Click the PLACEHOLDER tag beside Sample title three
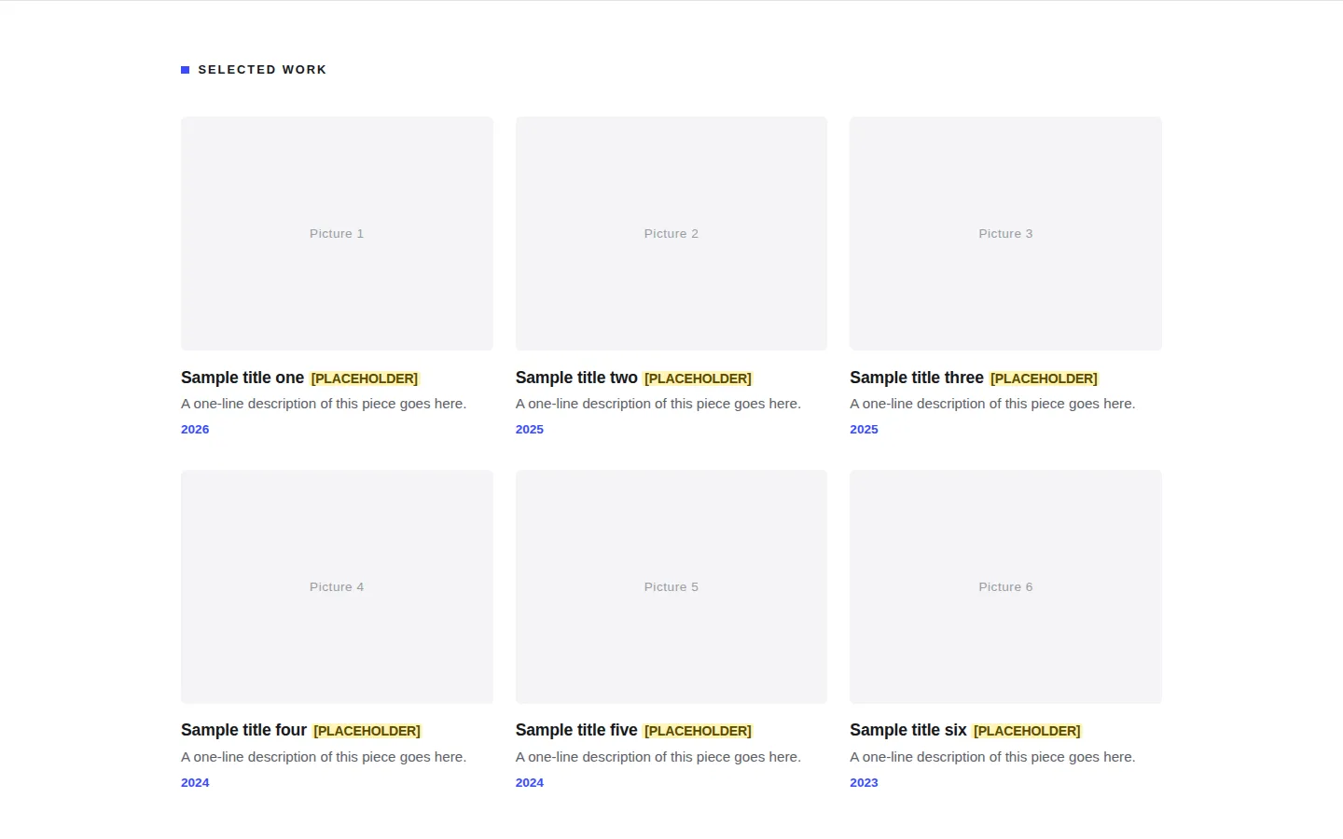Viewport: 1343px width, 839px height. (x=1044, y=378)
